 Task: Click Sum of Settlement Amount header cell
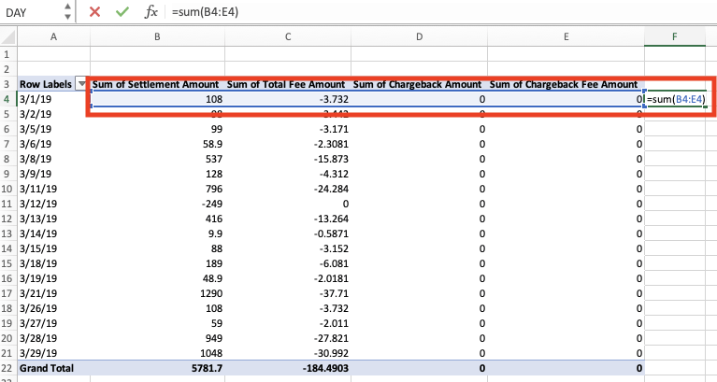click(157, 84)
